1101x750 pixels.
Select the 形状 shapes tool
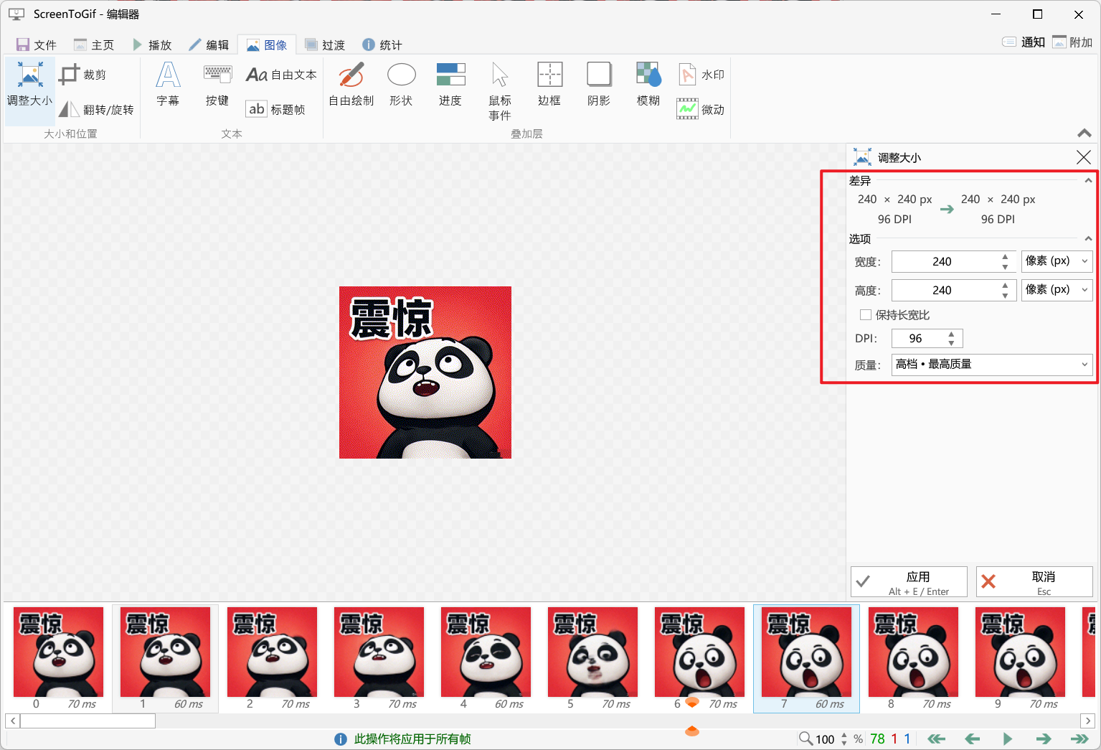(401, 85)
